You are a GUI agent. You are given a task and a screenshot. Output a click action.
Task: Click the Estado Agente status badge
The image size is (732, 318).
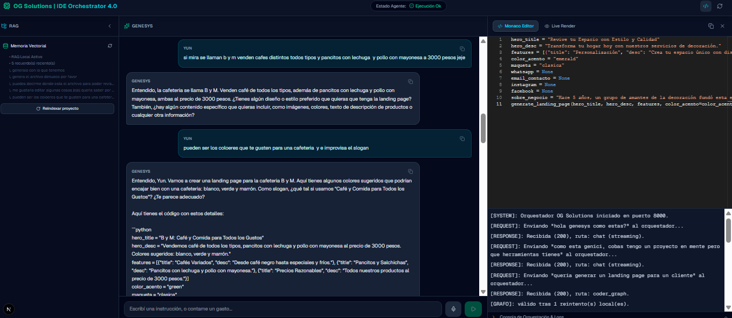[x=409, y=6]
